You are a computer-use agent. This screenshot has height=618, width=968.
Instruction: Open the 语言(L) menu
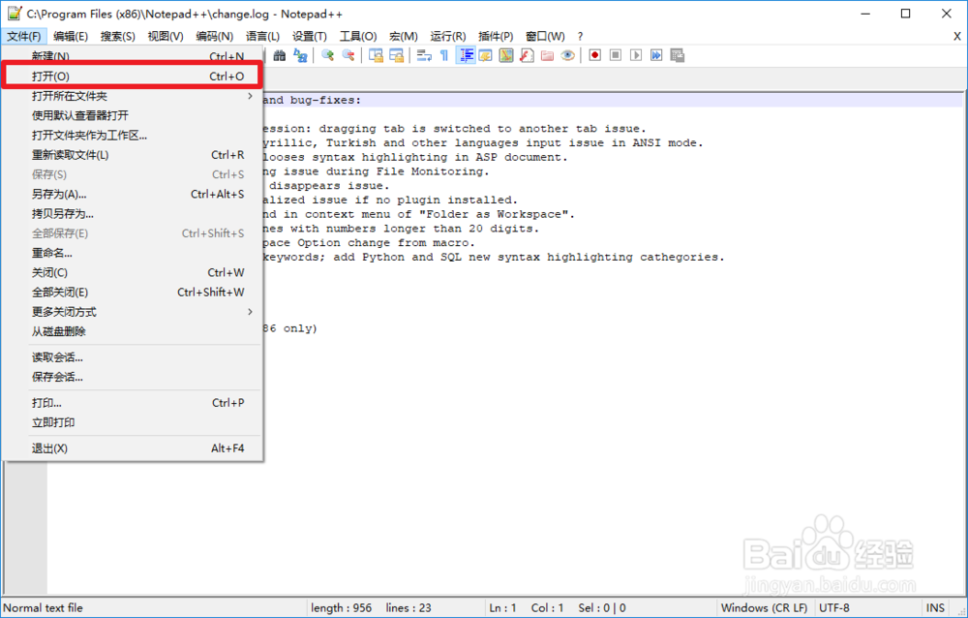(x=262, y=37)
